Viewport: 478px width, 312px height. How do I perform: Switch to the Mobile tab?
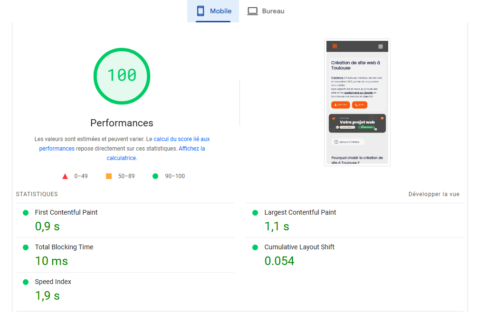(x=213, y=11)
